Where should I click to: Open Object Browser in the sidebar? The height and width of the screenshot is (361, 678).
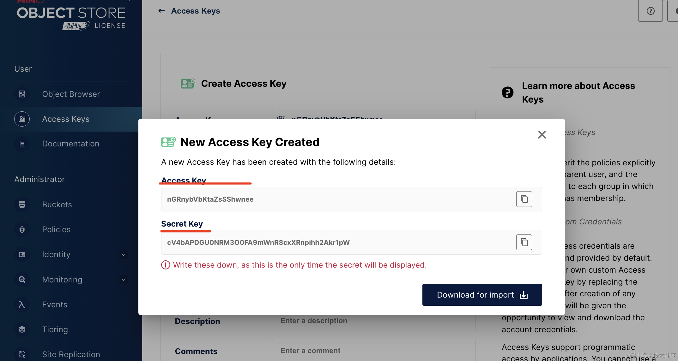pyautogui.click(x=71, y=94)
